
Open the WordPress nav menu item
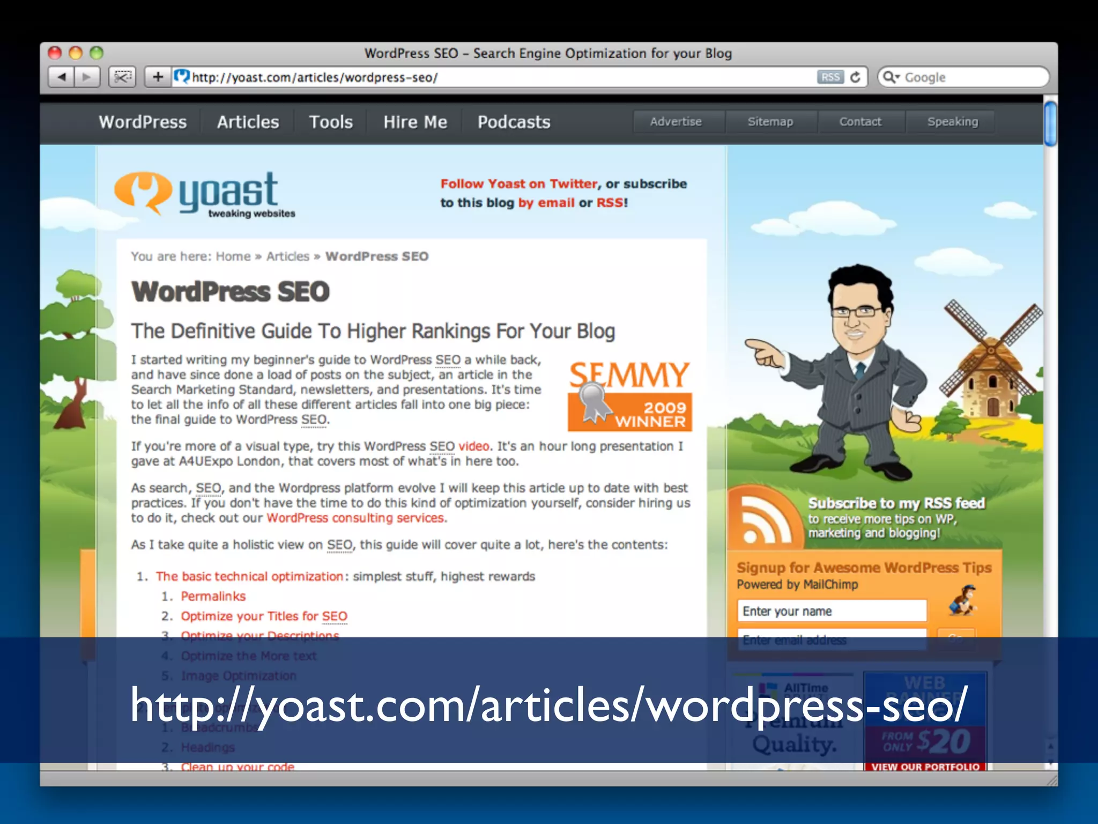(x=143, y=122)
